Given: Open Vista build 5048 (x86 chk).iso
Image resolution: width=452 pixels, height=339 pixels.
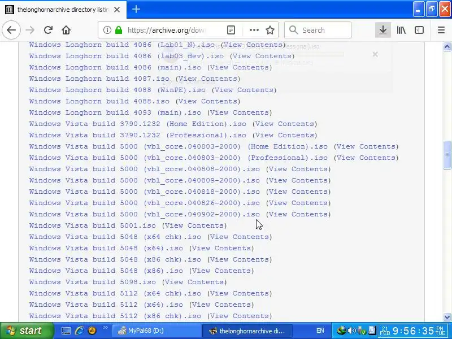Looking at the screenshot, I should click(x=115, y=259).
